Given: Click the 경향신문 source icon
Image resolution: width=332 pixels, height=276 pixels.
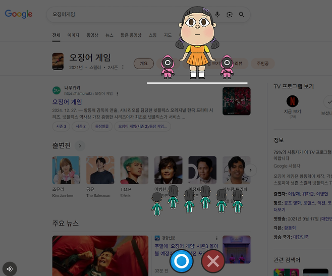Looking at the screenshot, I should click(x=157, y=238).
